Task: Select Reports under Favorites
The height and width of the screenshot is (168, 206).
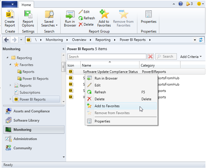Action: click(x=26, y=72)
